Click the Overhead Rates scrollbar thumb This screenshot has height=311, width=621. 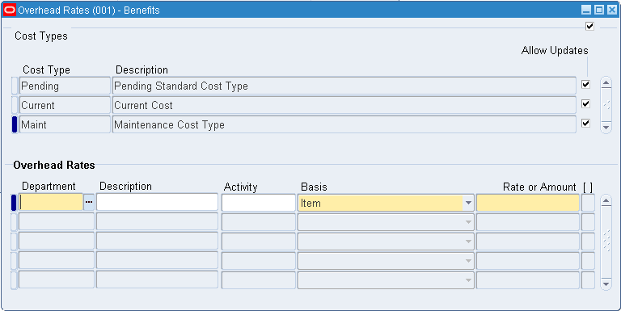click(606, 242)
